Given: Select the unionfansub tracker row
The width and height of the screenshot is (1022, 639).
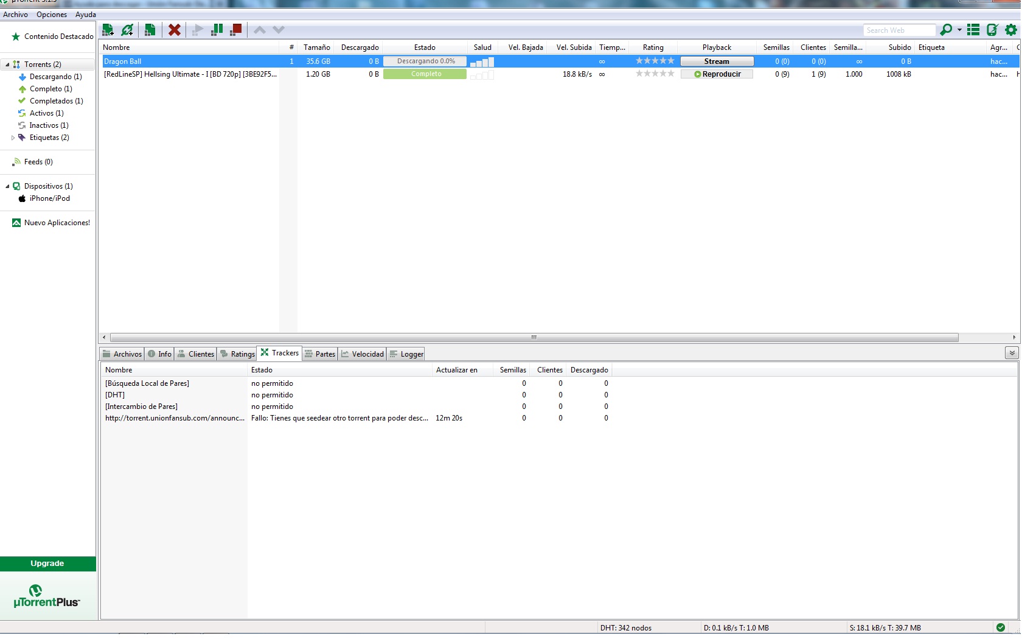Looking at the screenshot, I should (357, 418).
